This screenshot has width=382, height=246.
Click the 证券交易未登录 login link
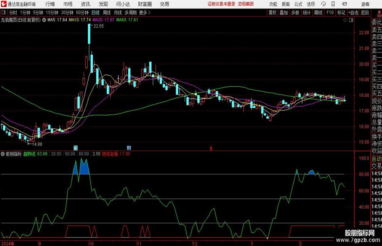[222, 4]
